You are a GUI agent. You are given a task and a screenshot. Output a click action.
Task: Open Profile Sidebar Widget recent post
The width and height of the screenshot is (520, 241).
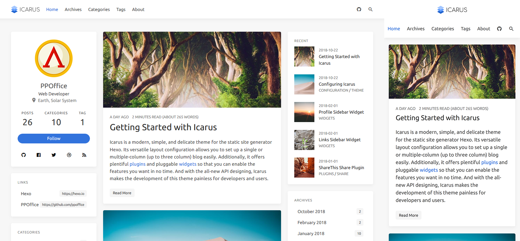tap(341, 112)
